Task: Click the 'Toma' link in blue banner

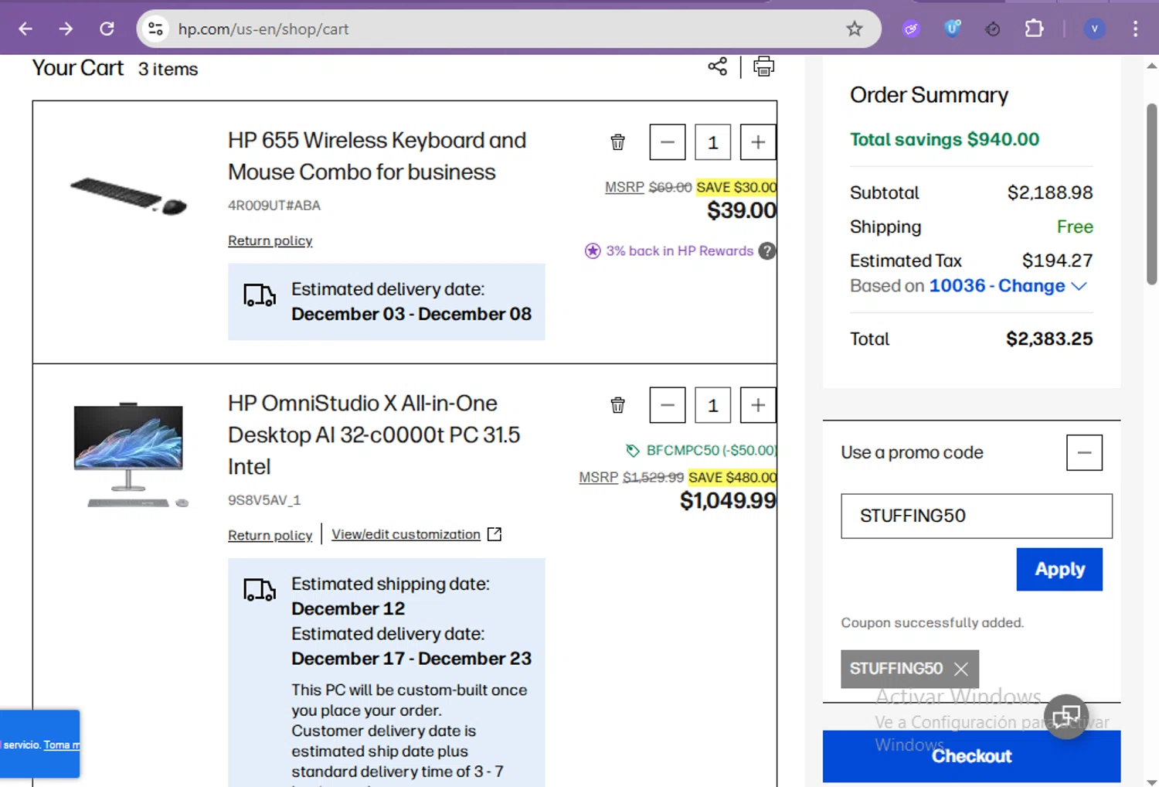Action: (60, 744)
